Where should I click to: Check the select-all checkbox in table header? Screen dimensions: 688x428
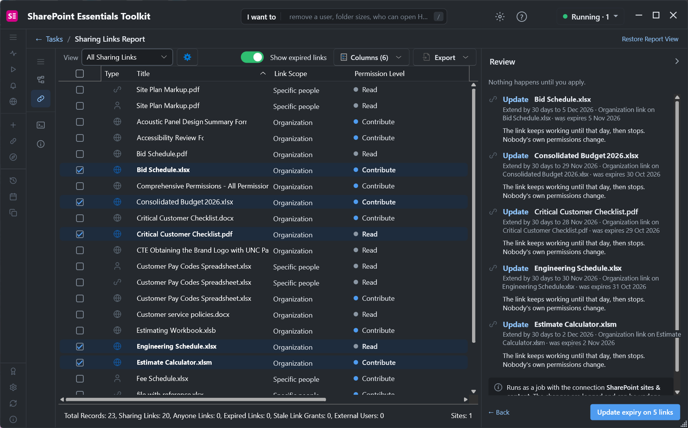80,73
